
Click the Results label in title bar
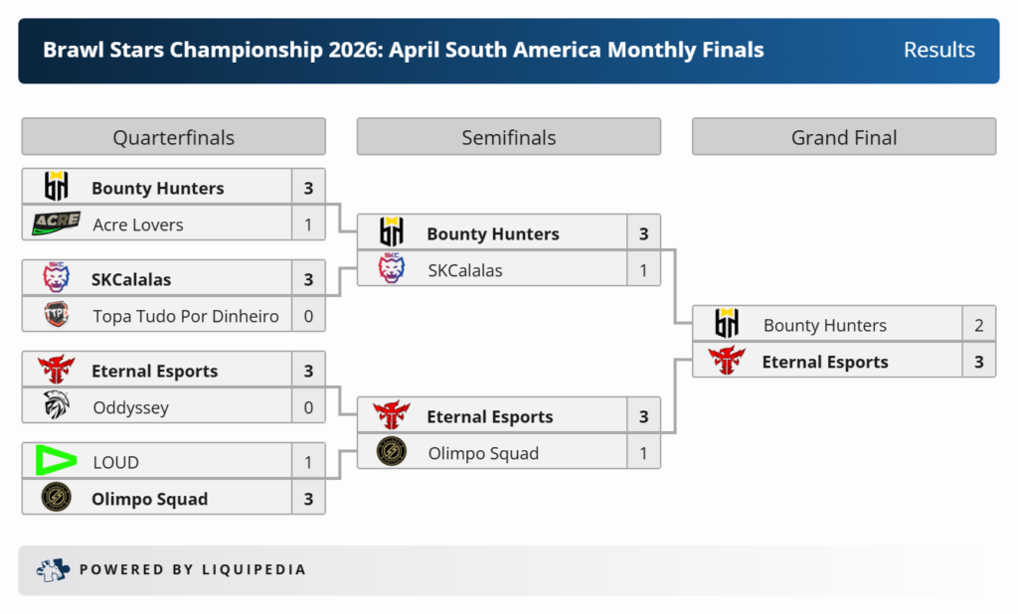pos(938,50)
